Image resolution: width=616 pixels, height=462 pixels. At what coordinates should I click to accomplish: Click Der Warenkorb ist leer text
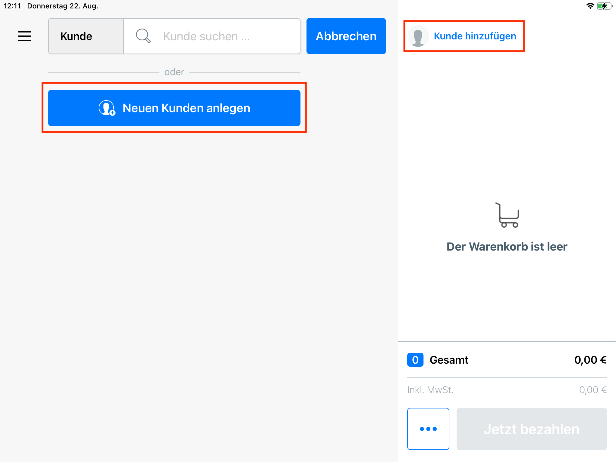point(507,246)
